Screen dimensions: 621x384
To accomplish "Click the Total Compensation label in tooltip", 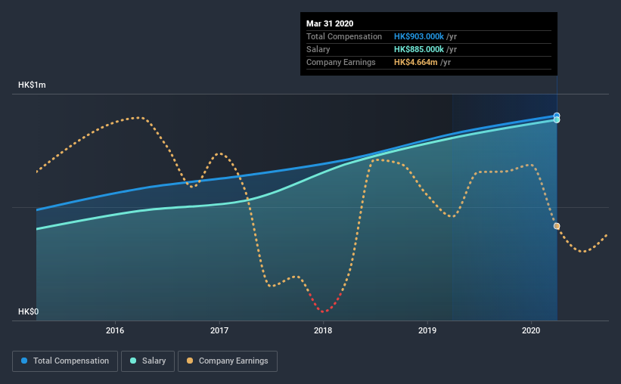I will pyautogui.click(x=343, y=36).
